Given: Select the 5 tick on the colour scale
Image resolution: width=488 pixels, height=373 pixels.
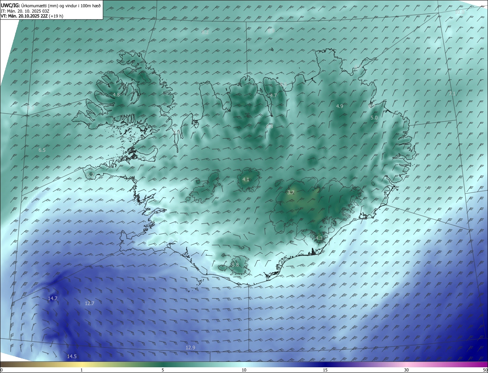Looking at the screenshot, I should 163,370.
